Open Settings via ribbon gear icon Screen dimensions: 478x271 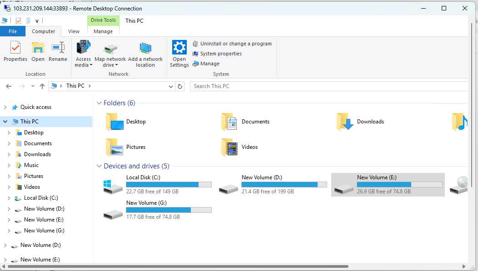tap(179, 47)
